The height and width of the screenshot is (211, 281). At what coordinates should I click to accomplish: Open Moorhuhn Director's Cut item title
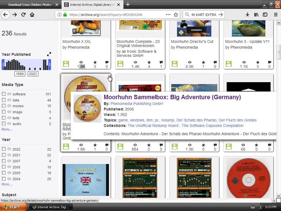coord(192,42)
